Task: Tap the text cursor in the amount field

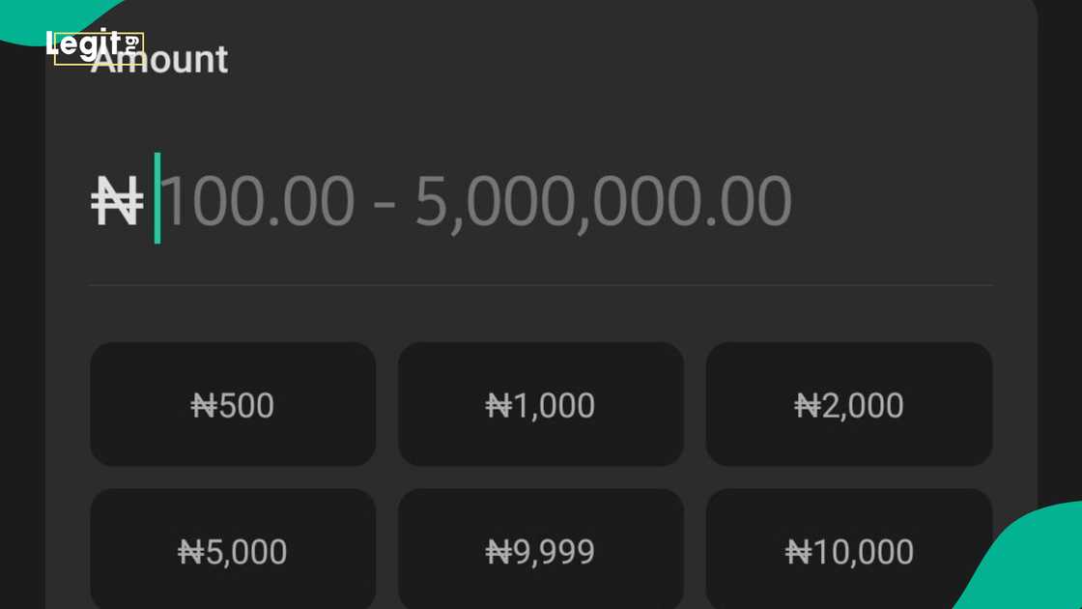Action: click(x=158, y=198)
